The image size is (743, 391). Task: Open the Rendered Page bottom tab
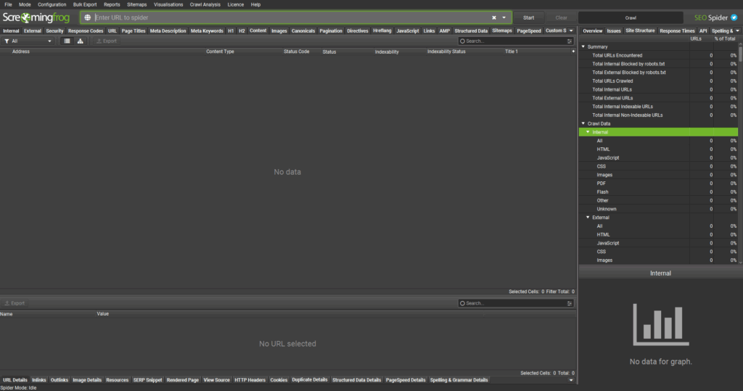click(x=182, y=380)
